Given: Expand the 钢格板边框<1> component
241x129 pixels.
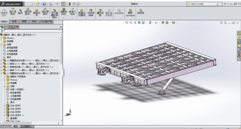Looking at the screenshot, I should coord(1,67).
